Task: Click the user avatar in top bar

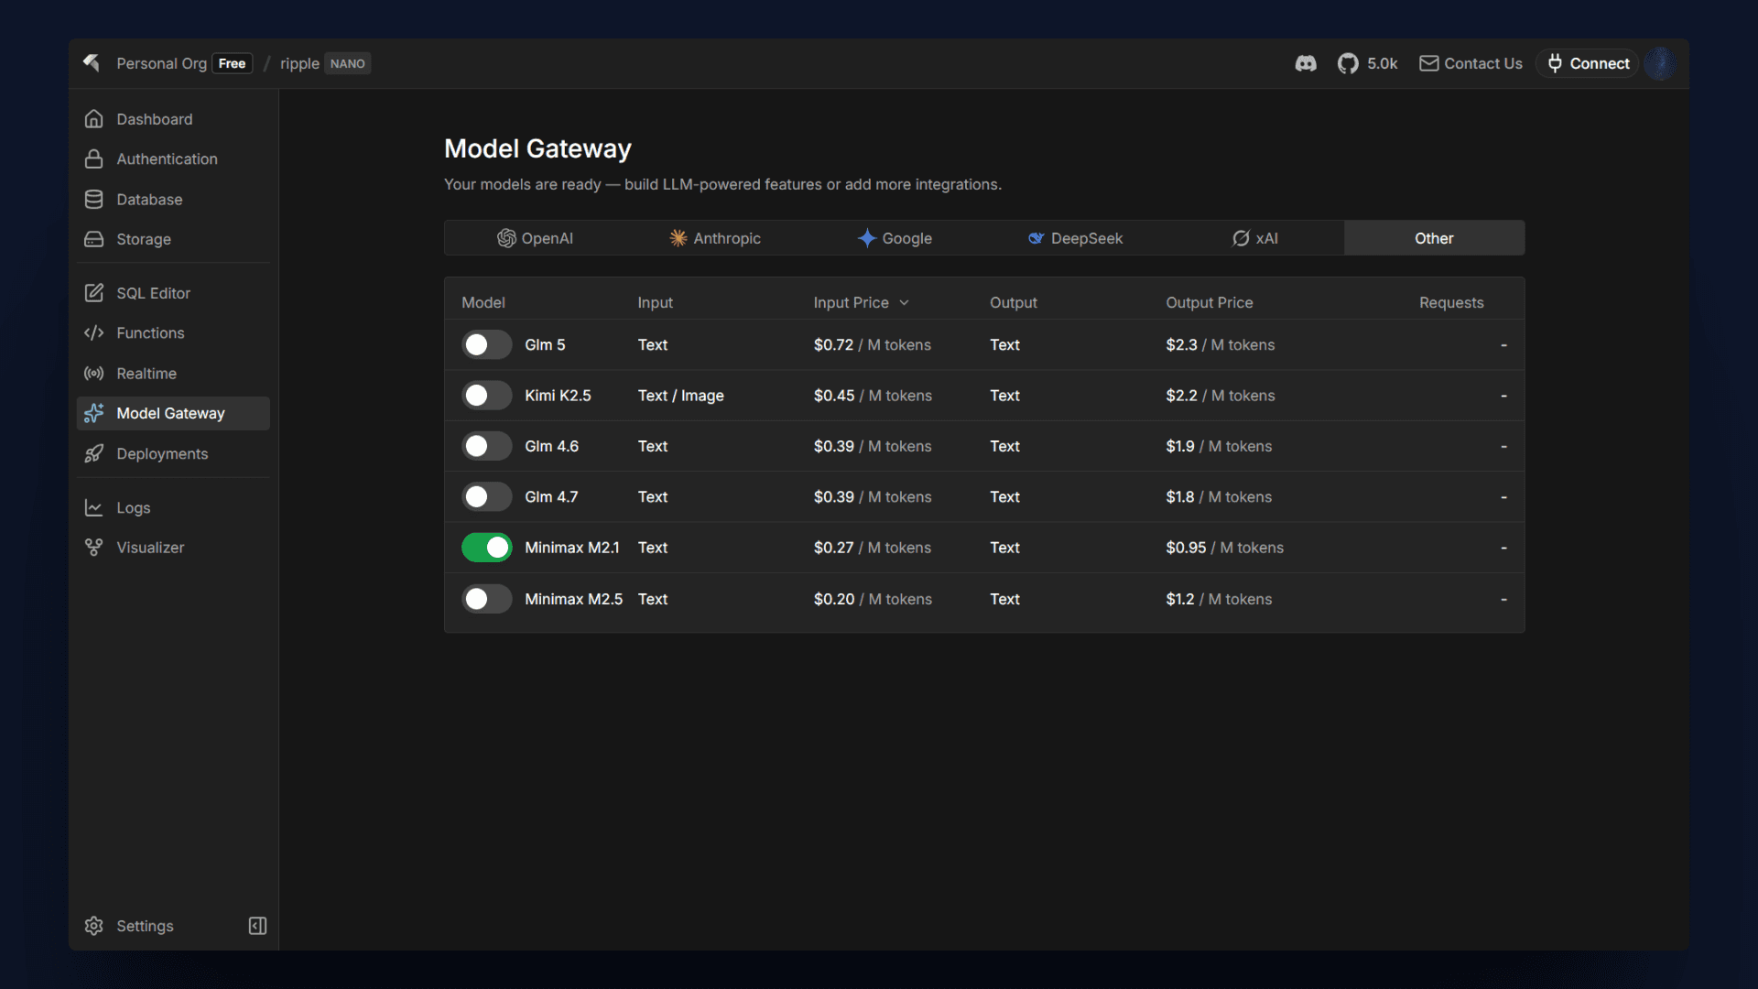Action: coord(1659,63)
